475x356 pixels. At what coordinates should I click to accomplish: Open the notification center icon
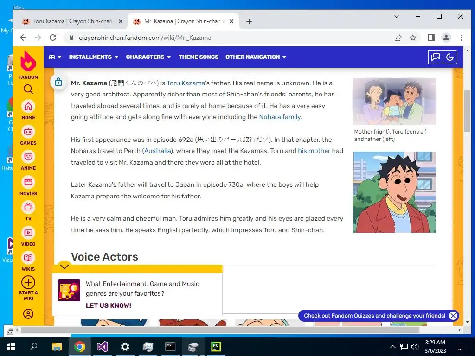coord(460,347)
